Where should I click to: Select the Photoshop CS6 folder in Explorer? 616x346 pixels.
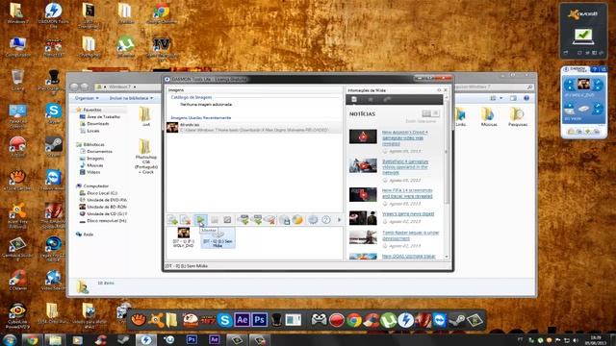(145, 156)
